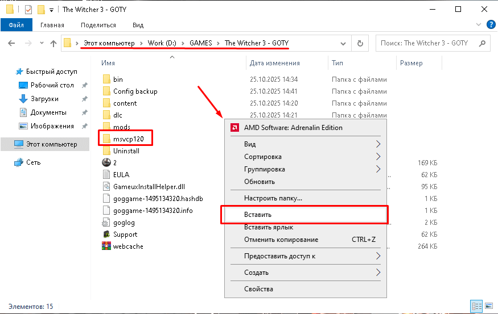
Task: Switch to details view icon in status bar
Action: pyautogui.click(x=478, y=307)
